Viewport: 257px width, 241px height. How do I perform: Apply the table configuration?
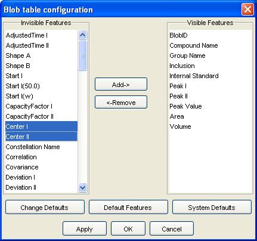tap(85, 228)
